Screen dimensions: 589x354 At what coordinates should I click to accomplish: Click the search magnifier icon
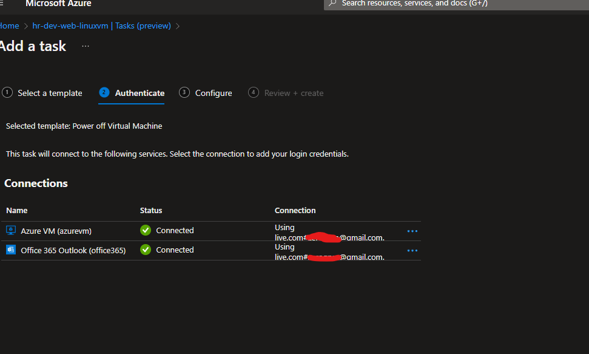pos(332,3)
